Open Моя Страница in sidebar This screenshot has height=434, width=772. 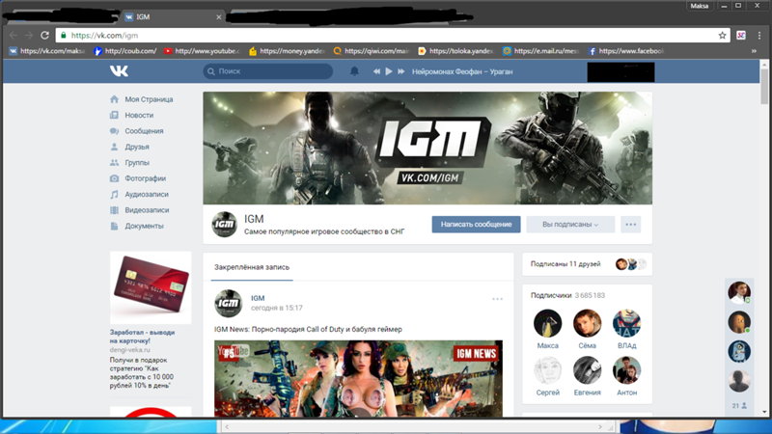pos(149,99)
